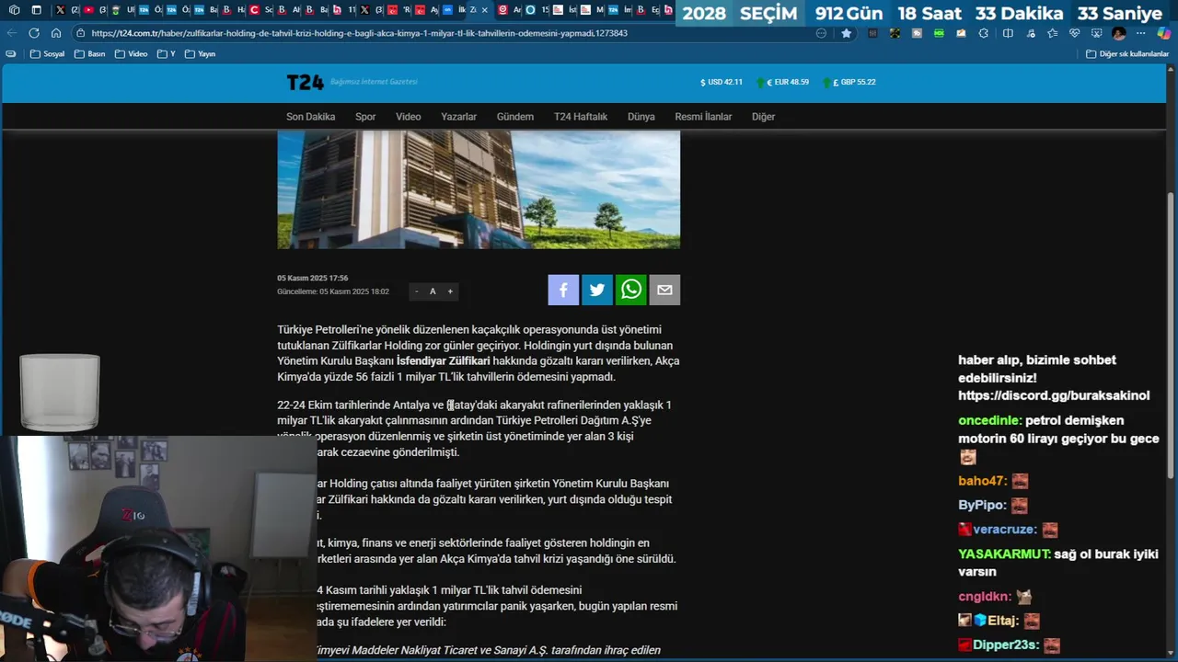Click the article header building image

click(x=479, y=188)
